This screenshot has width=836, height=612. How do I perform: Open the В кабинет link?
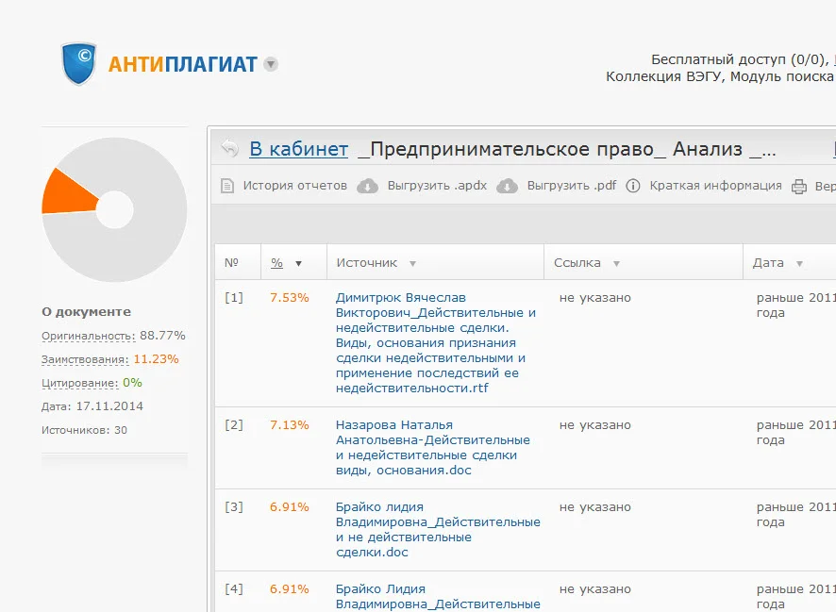298,149
